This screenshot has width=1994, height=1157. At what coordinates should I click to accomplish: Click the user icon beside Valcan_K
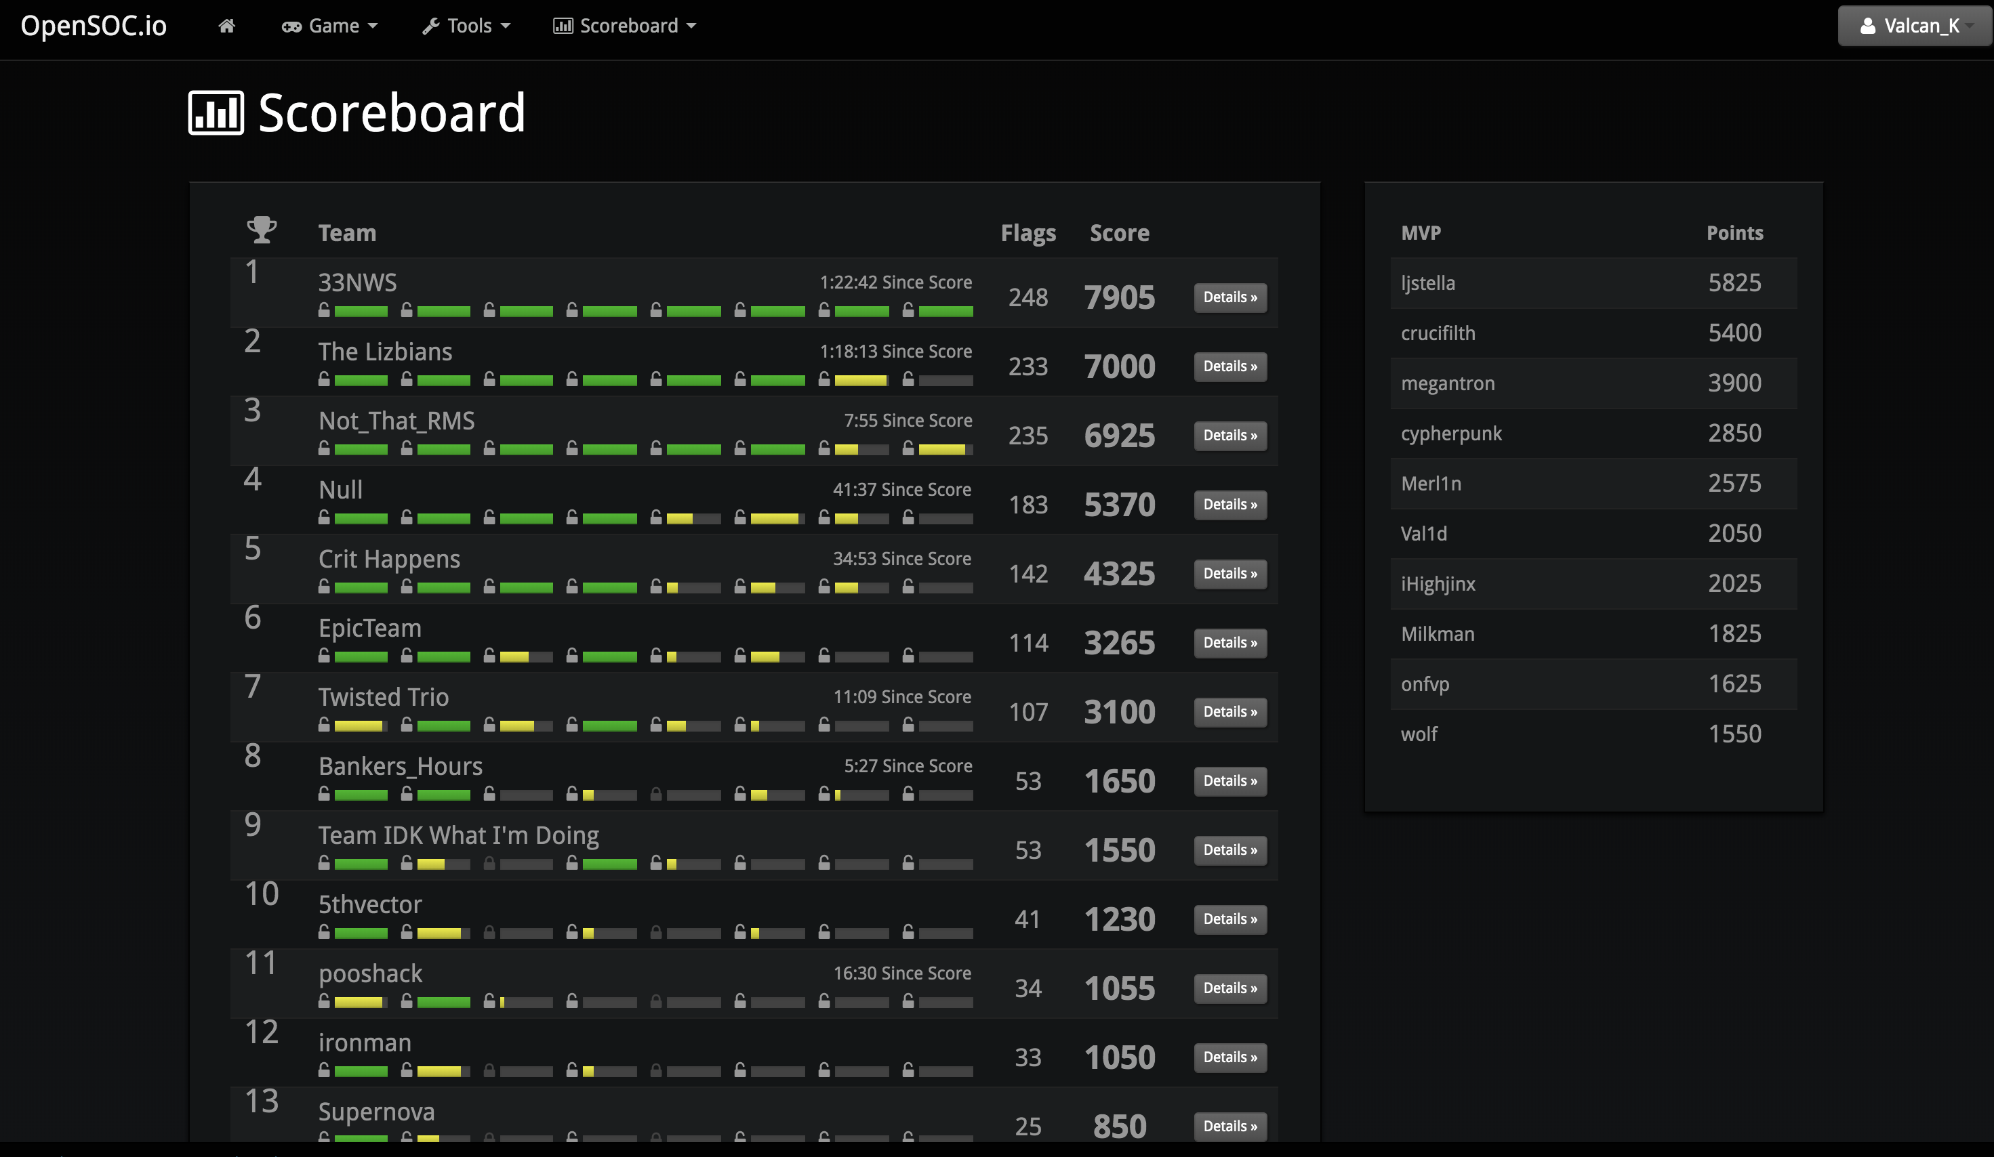[x=1867, y=26]
